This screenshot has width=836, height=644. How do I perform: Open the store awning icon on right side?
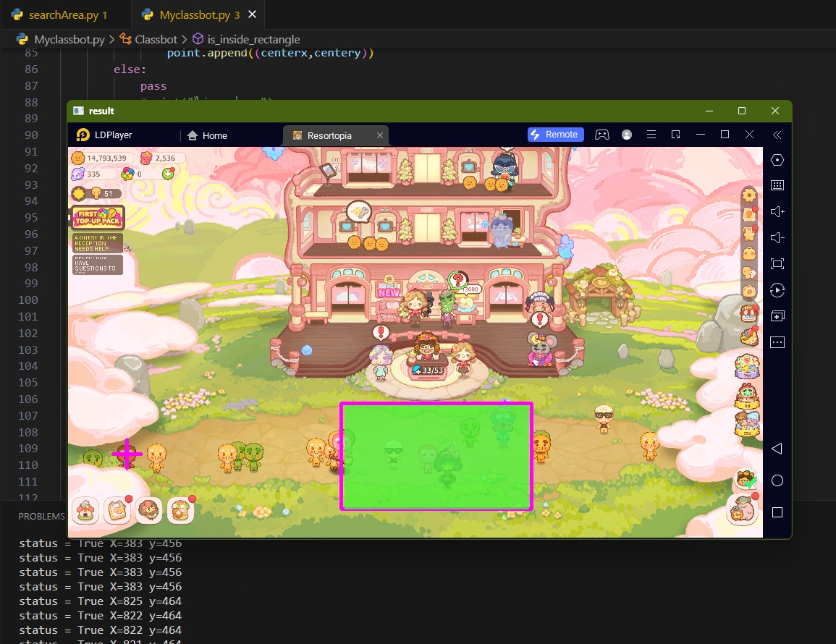(x=748, y=313)
